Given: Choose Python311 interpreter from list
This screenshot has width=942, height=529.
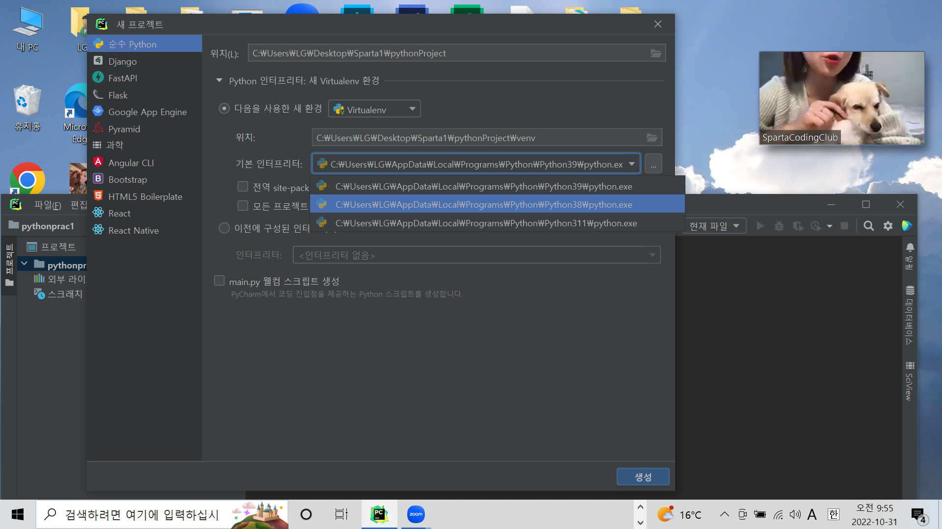Looking at the screenshot, I should [497, 223].
